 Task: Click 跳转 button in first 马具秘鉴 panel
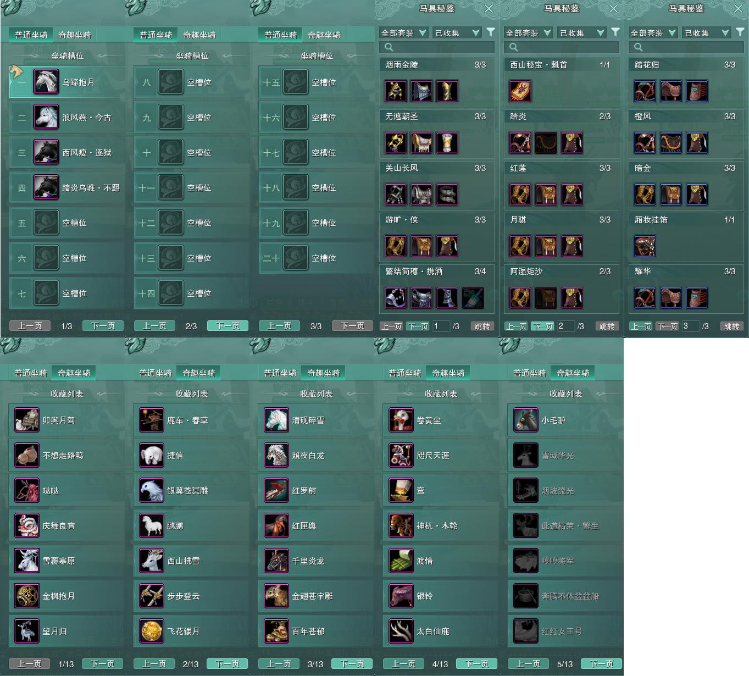coord(482,326)
